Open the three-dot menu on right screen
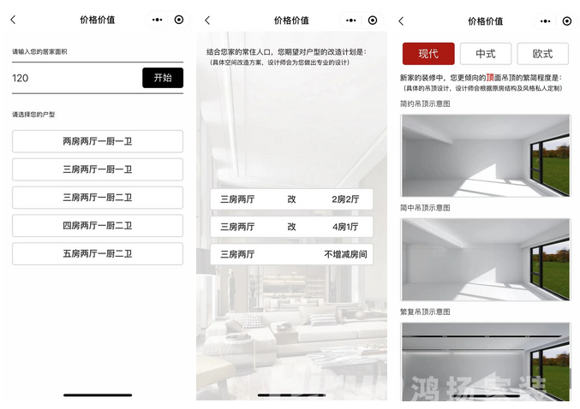Image resolution: width=580 pixels, height=409 pixels. 545,21
